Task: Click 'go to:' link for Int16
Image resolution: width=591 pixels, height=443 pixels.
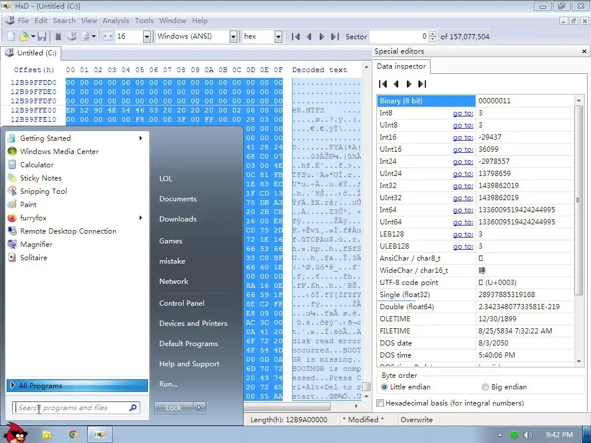Action: click(x=463, y=137)
